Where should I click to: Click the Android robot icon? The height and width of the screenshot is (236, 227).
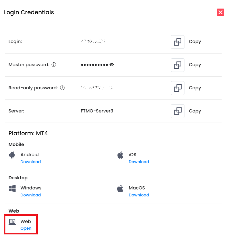pyautogui.click(x=12, y=155)
